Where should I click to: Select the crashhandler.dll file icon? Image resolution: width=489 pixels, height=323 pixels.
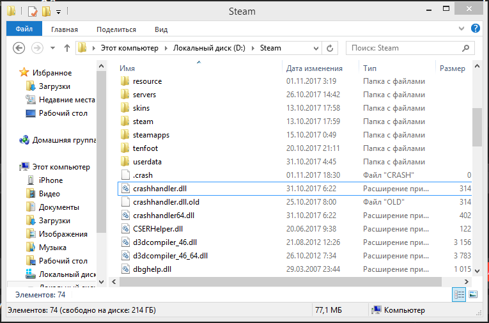coord(125,189)
